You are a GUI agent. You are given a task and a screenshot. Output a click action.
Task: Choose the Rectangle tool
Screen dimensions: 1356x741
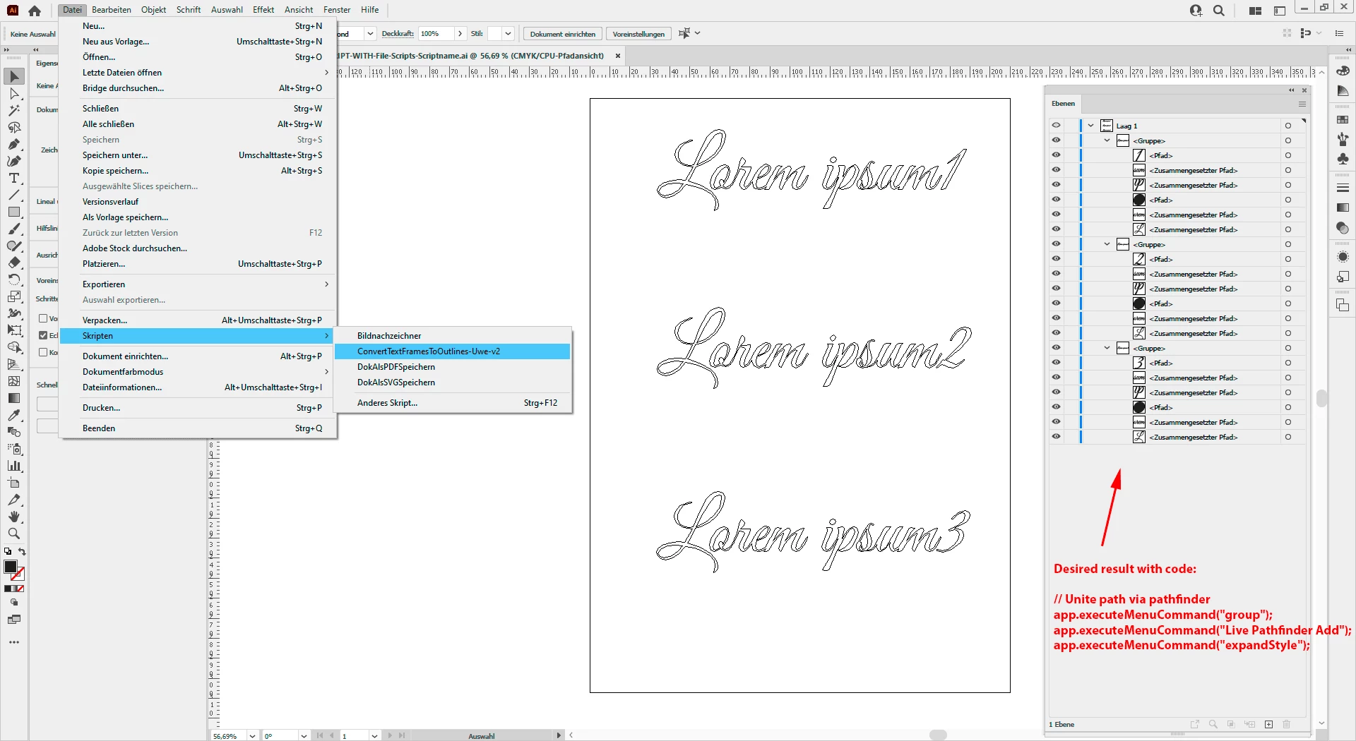[14, 212]
